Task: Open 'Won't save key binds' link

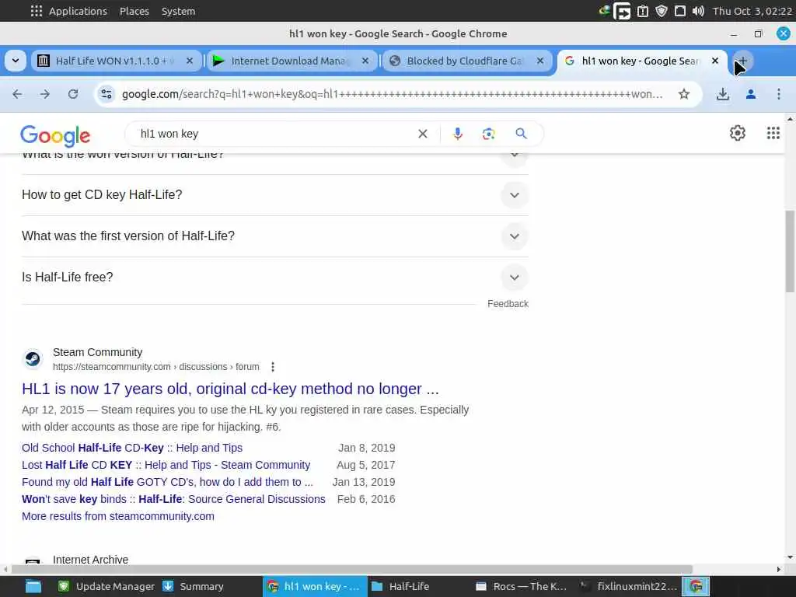Action: point(173,500)
